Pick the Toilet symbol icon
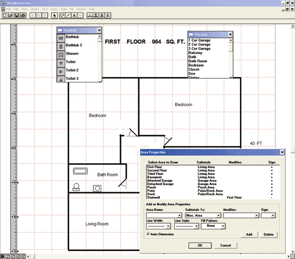The image size is (295, 259). tap(61, 63)
